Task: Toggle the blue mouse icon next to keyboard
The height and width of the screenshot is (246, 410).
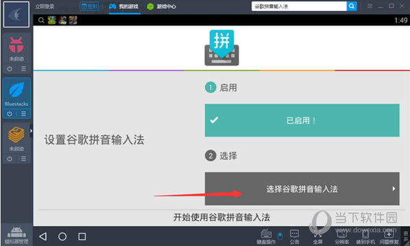Action: [x=279, y=236]
